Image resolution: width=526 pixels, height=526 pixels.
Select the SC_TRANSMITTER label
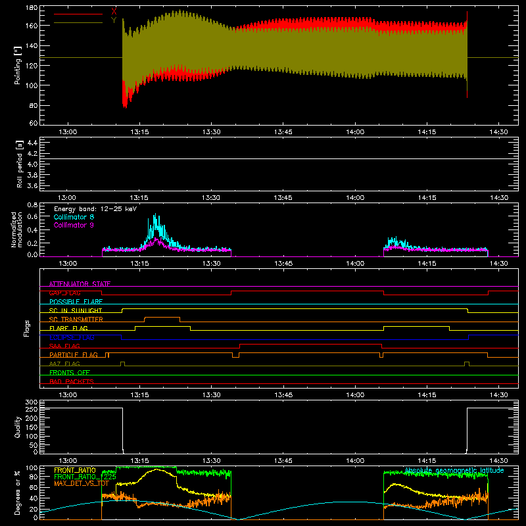point(76,320)
